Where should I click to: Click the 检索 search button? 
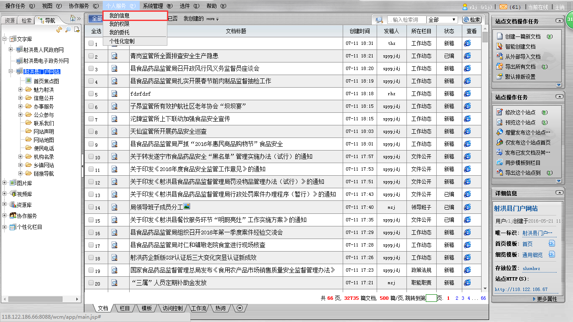[472, 20]
